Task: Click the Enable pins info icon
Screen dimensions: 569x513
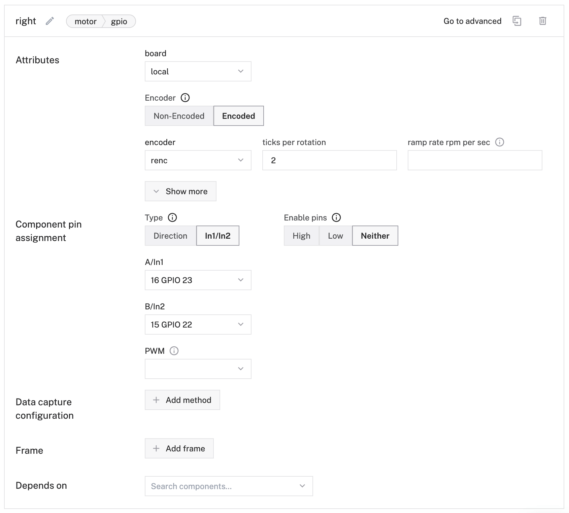Action: click(x=336, y=217)
